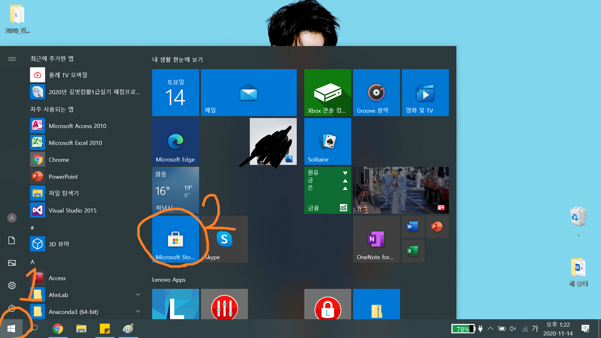Screen dimensions: 601x338
Task: Open the Groove 음악 tile
Action: click(377, 93)
